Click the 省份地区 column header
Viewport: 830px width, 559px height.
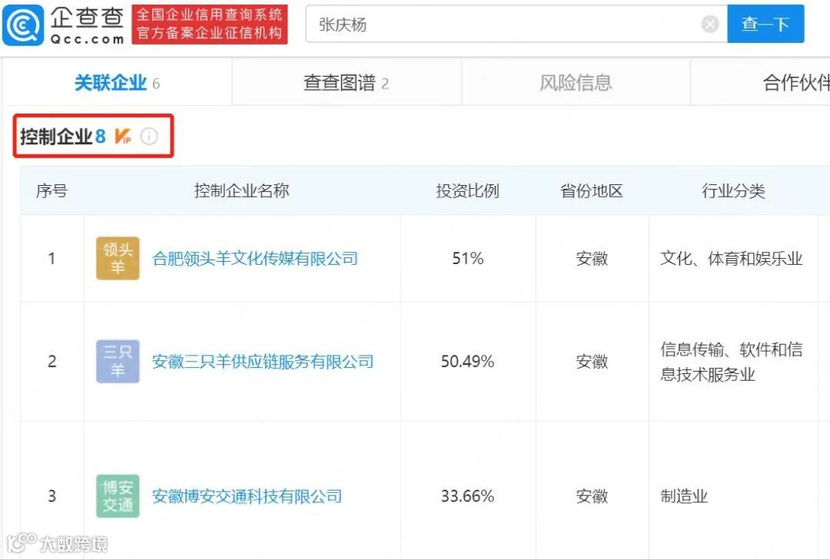point(592,190)
